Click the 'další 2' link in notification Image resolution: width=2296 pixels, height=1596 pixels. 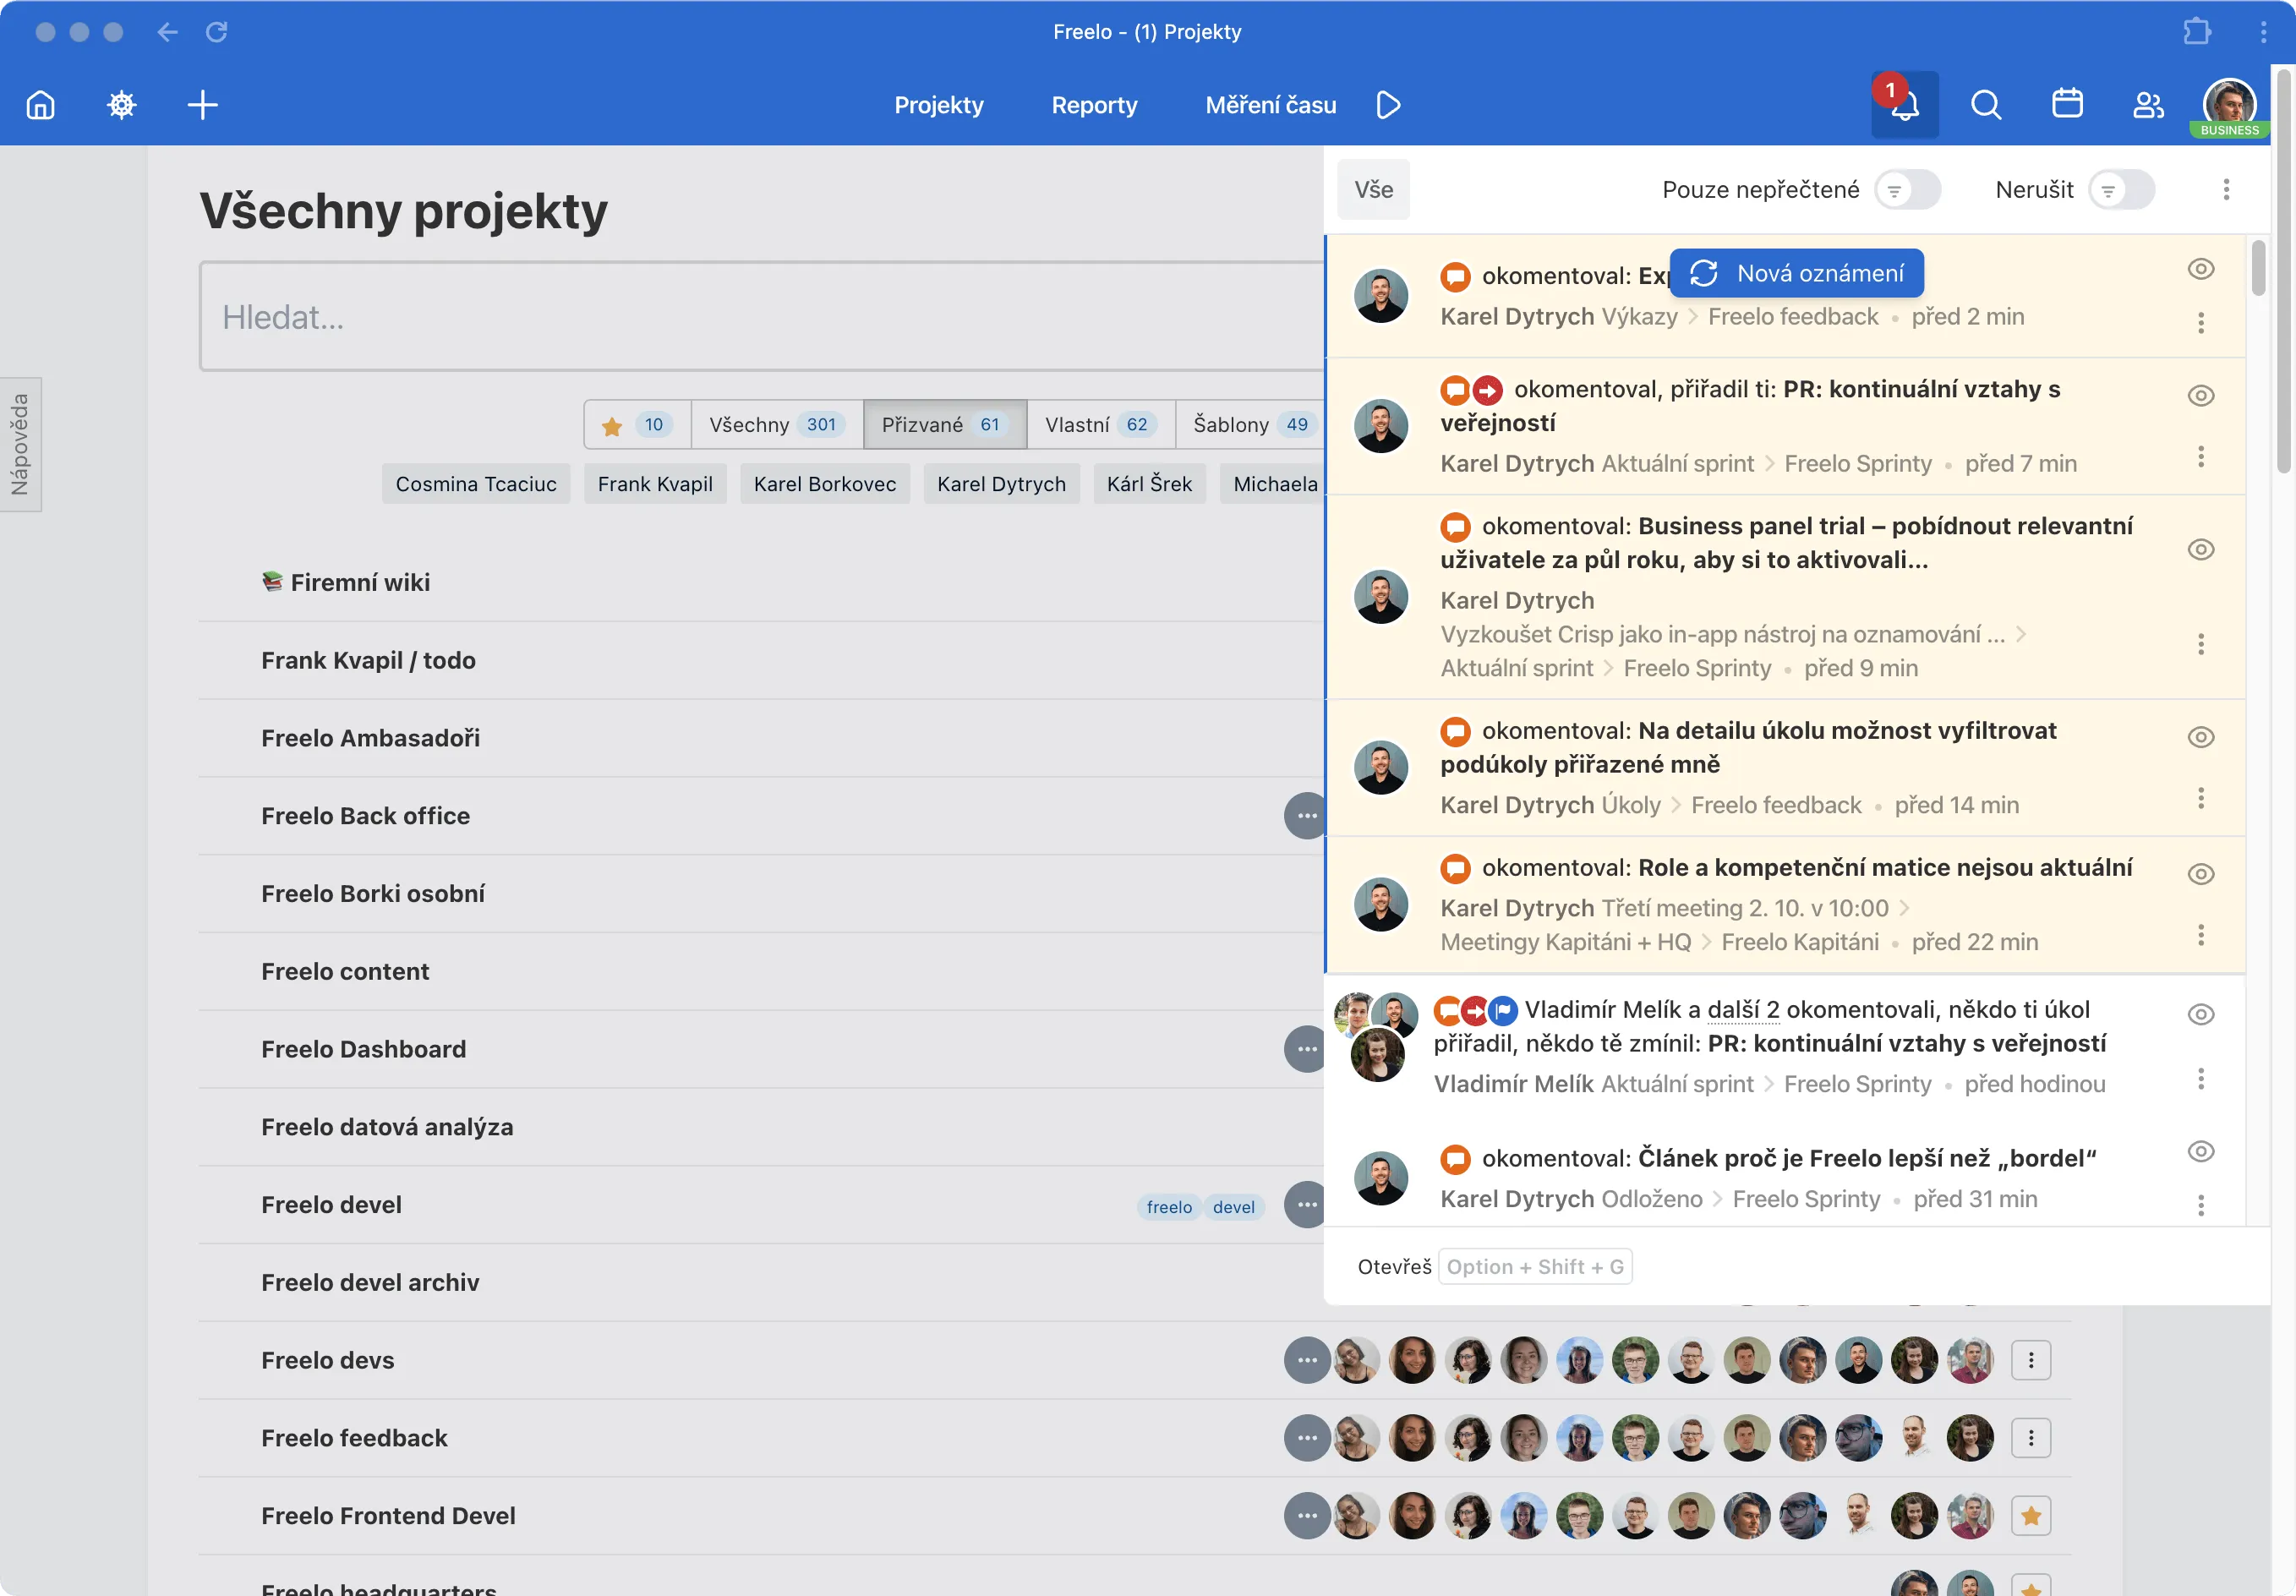(x=1743, y=1010)
